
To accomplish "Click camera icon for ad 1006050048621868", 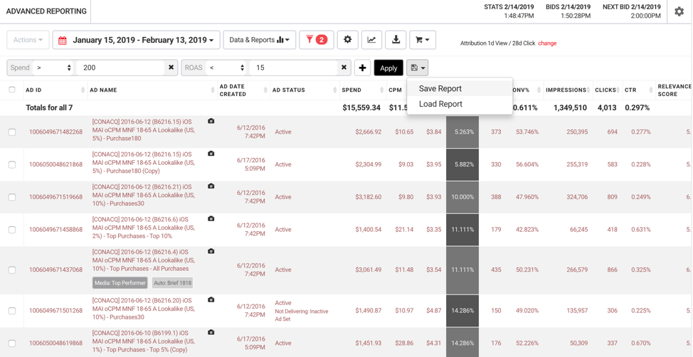I will [211, 154].
